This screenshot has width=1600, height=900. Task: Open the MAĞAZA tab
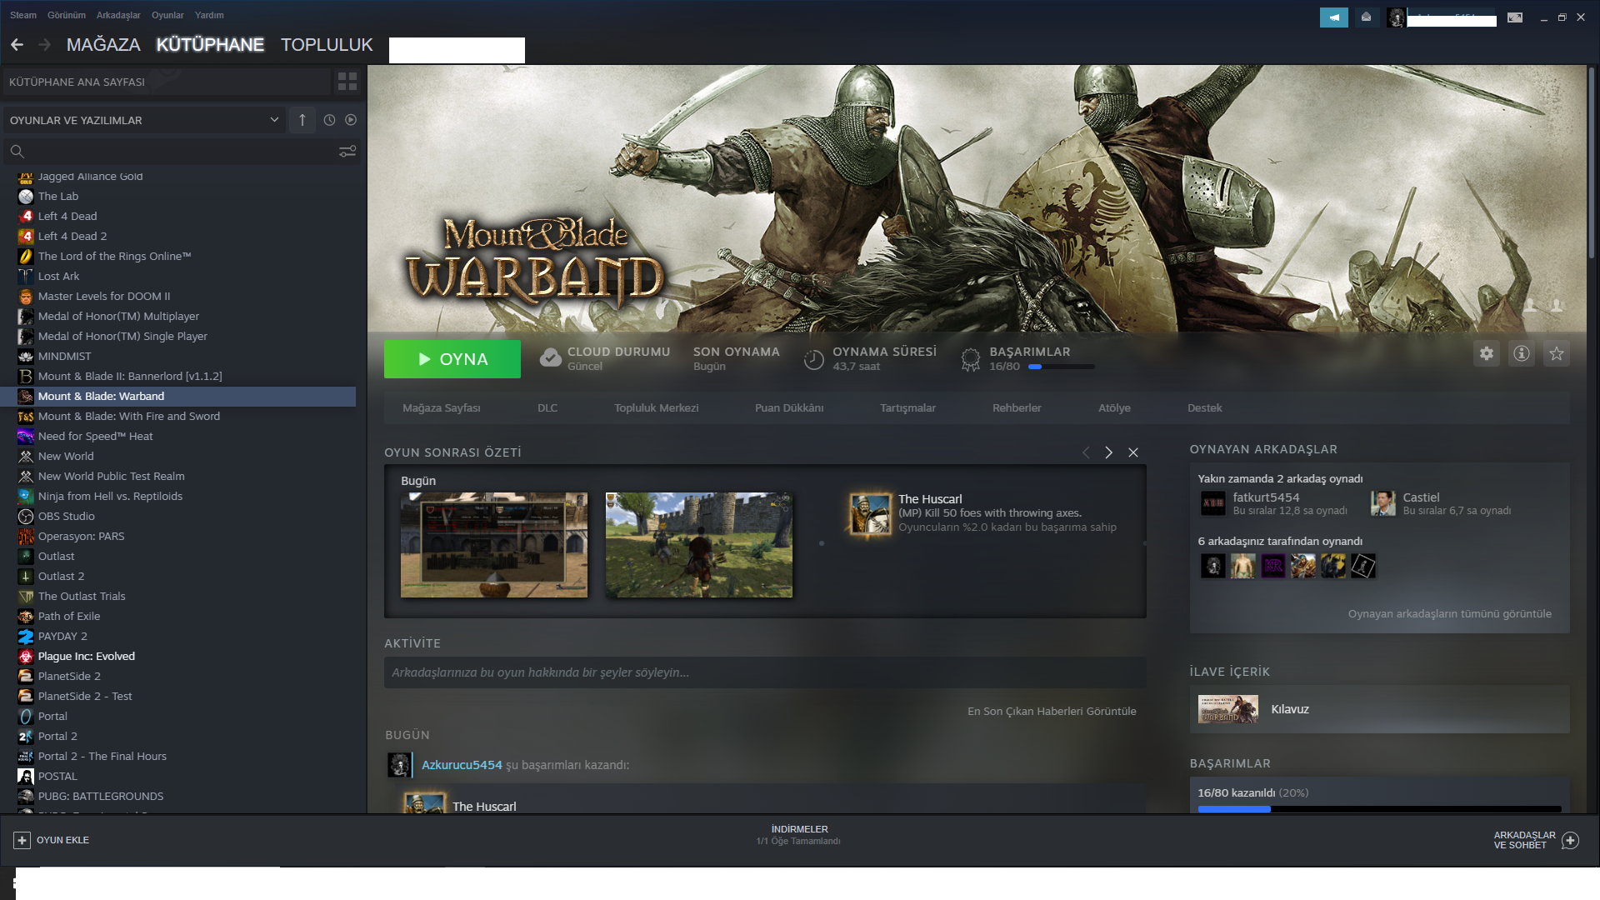click(x=103, y=45)
